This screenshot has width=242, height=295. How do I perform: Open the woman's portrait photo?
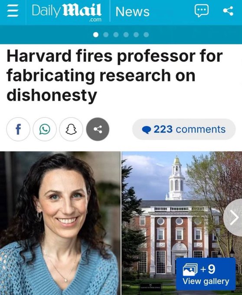60,223
